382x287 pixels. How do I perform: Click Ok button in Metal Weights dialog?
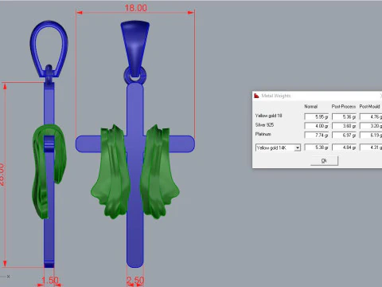tap(324, 161)
